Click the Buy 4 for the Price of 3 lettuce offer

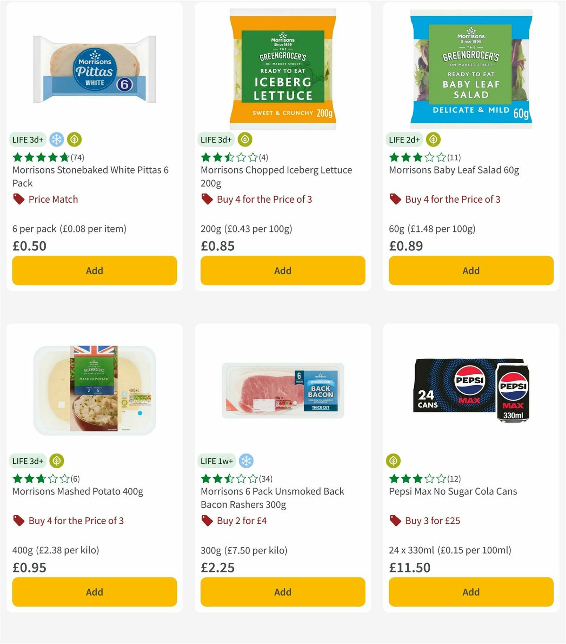click(x=263, y=199)
